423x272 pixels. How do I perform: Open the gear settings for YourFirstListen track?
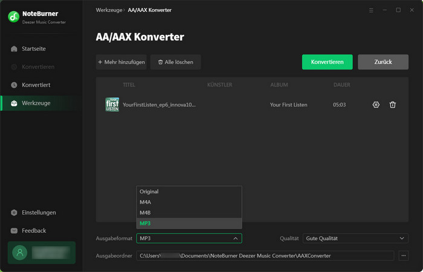[x=376, y=105]
